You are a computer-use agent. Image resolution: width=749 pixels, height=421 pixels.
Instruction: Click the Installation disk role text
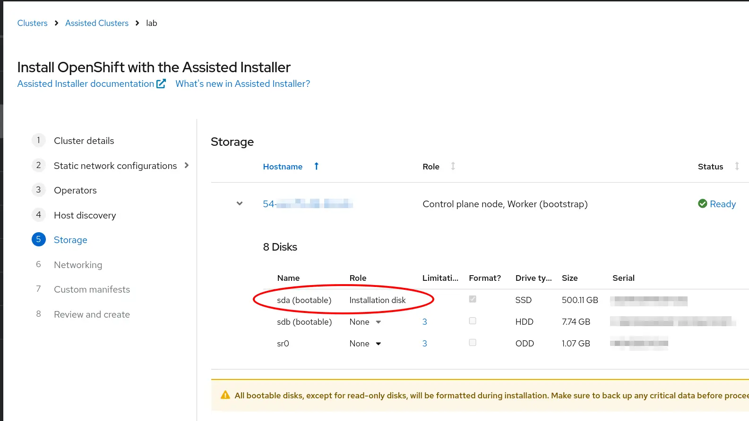point(378,300)
